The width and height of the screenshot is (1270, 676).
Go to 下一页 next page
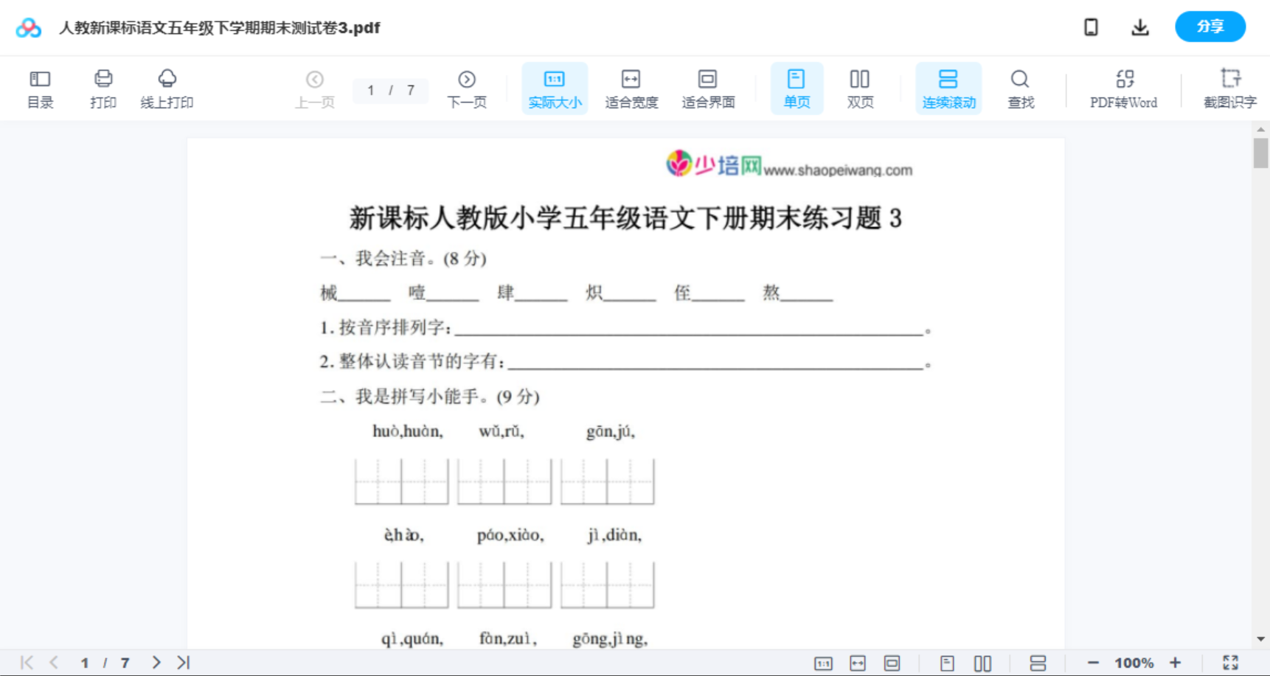point(467,88)
